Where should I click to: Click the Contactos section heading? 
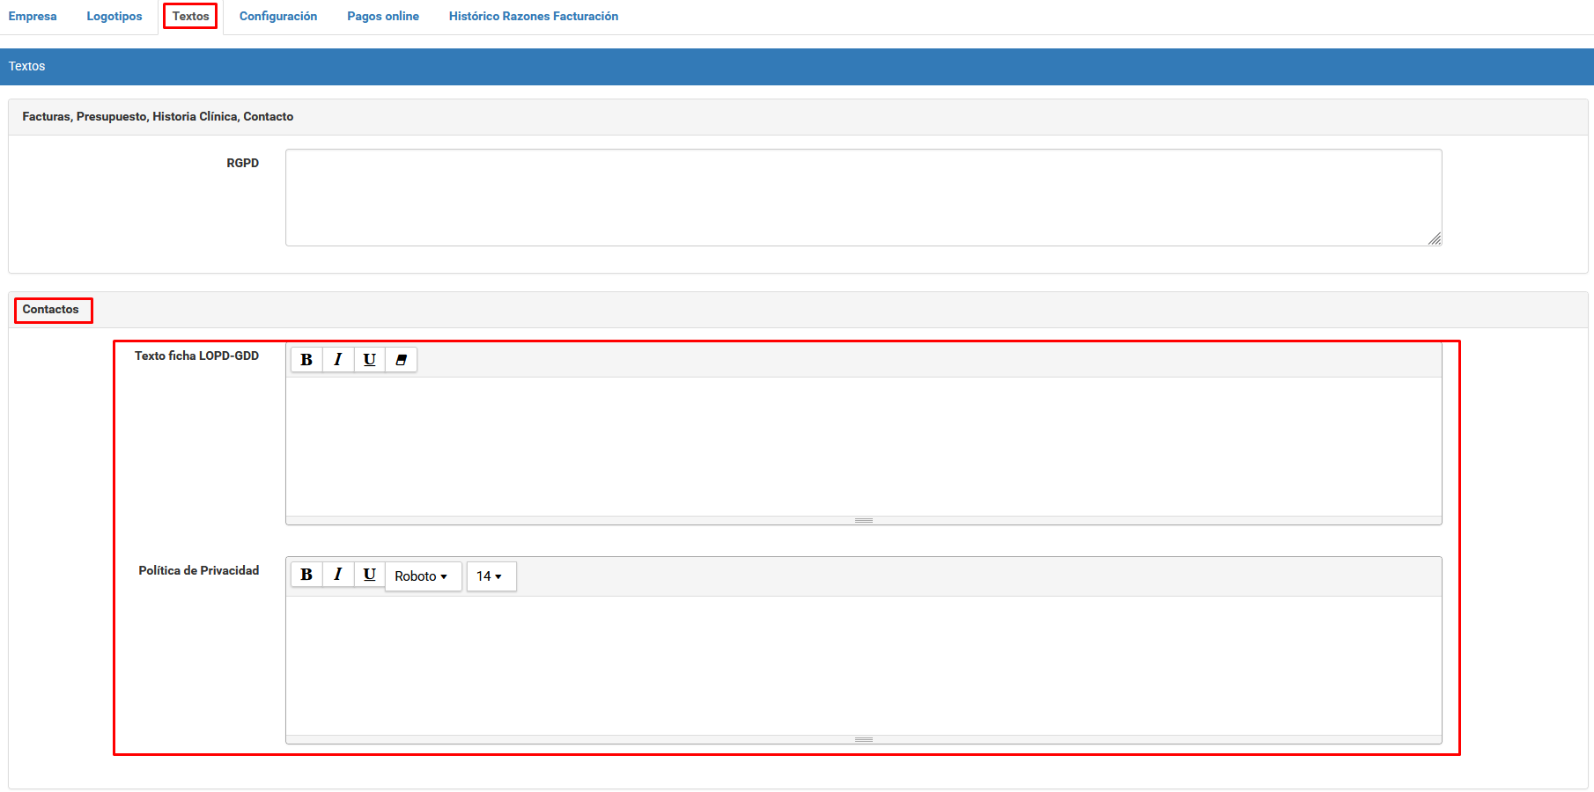point(51,310)
